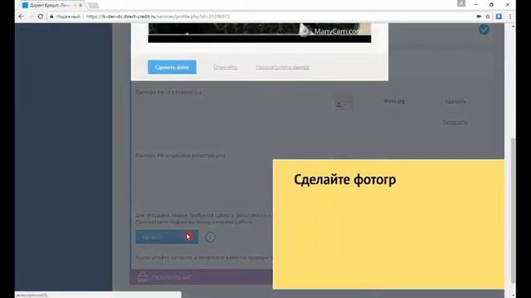This screenshot has height=298, width=531.
Task: Click the 'Удалить' link beside Фото.jpg
Action: (455, 101)
